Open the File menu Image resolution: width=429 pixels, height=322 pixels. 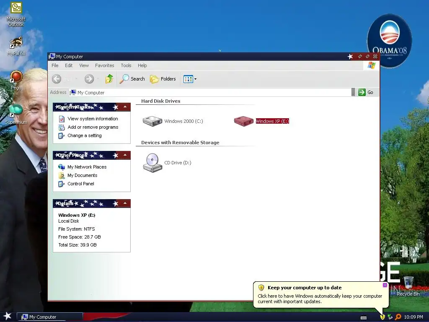(55, 65)
